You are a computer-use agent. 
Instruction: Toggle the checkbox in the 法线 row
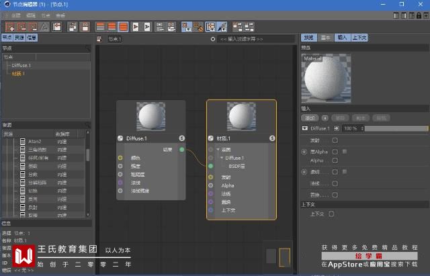pyautogui.click(x=335, y=183)
